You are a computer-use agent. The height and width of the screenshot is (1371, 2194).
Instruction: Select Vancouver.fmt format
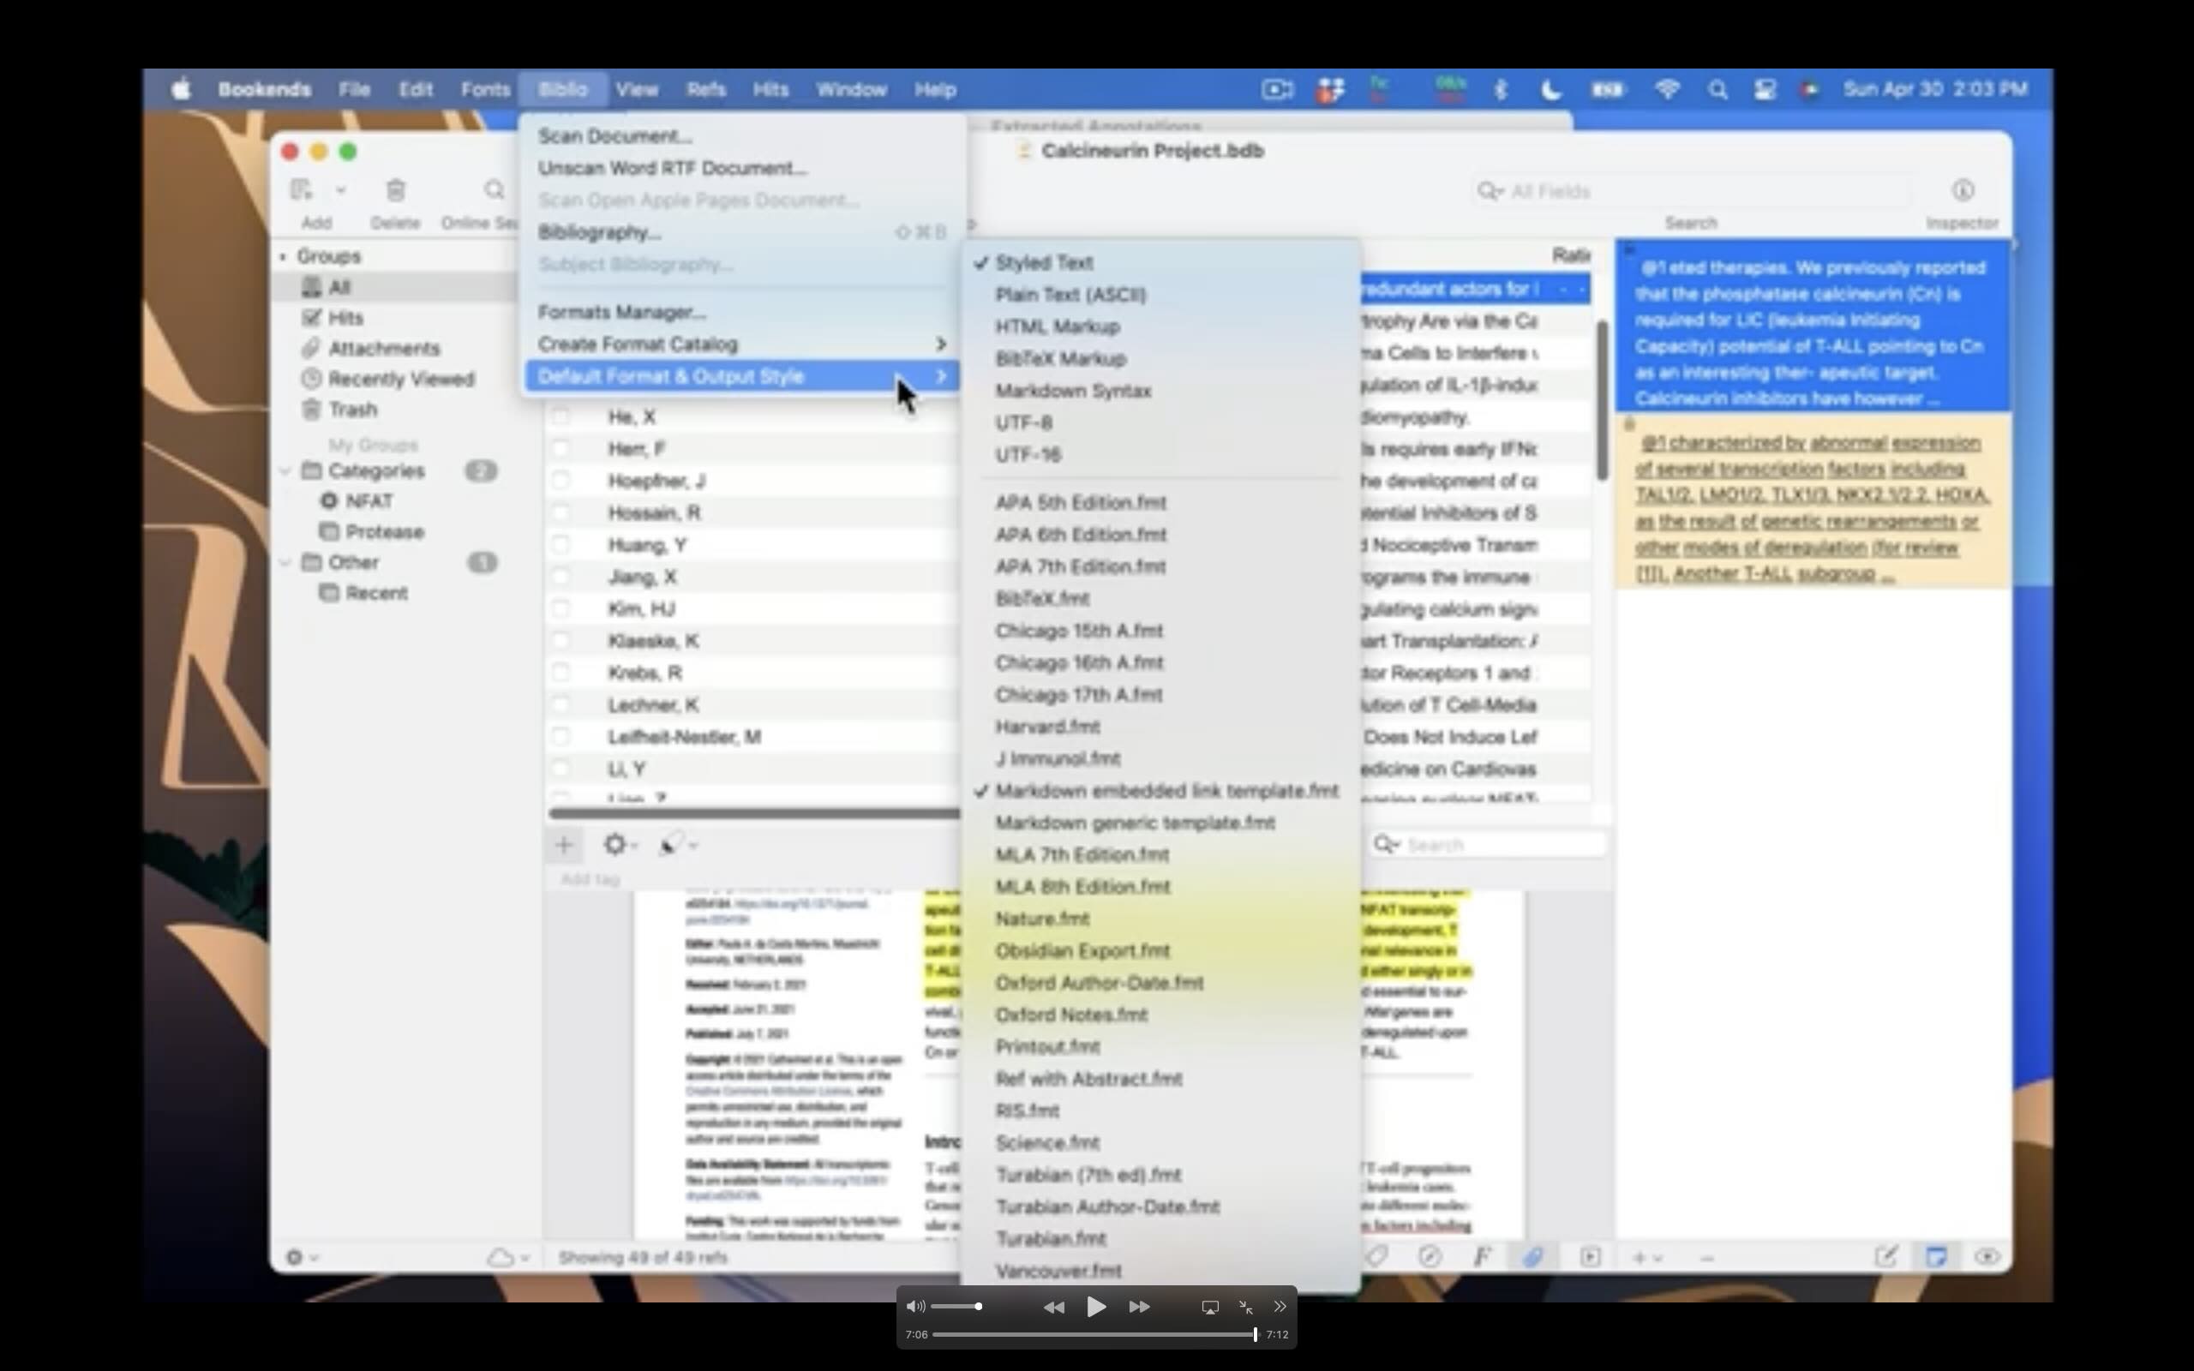click(1058, 1271)
